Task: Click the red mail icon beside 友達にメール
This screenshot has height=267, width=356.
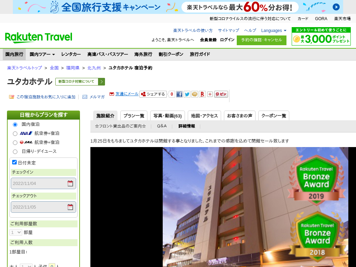Action: pyautogui.click(x=112, y=94)
